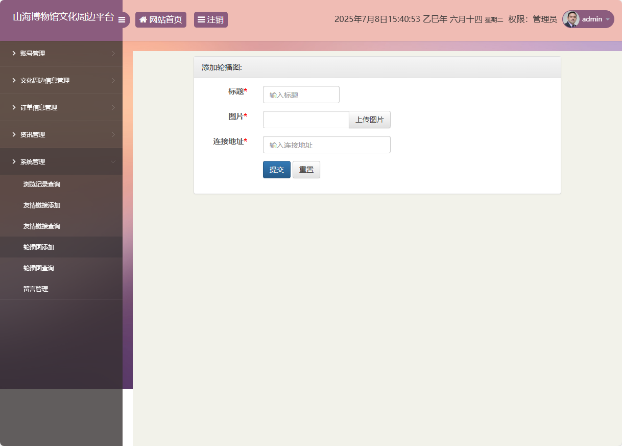Image resolution: width=622 pixels, height=446 pixels.
Task: Click the 提交 button to submit
Action: click(x=276, y=169)
